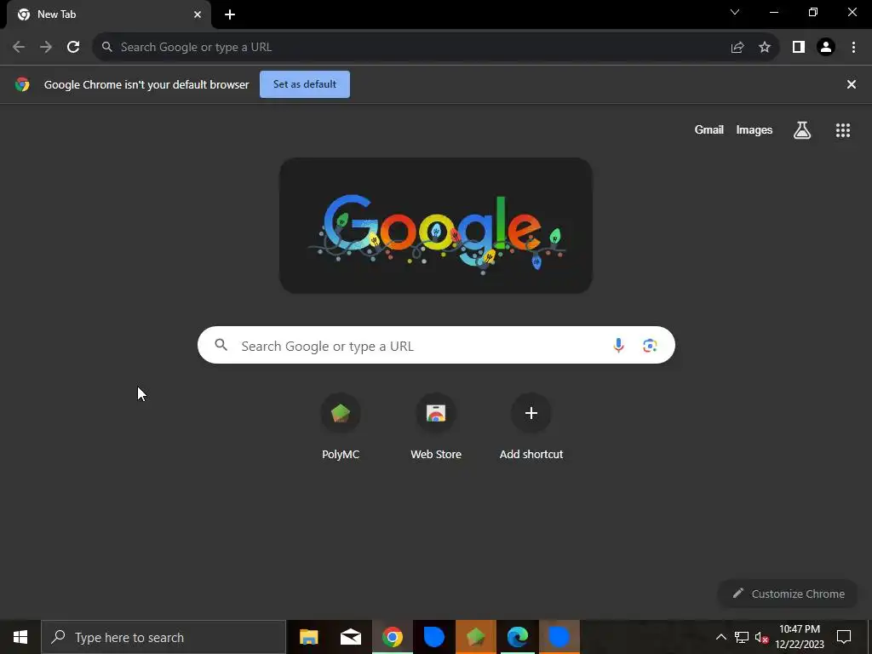Open Microsoft Edge from taskbar
872x654 pixels.
click(517, 637)
